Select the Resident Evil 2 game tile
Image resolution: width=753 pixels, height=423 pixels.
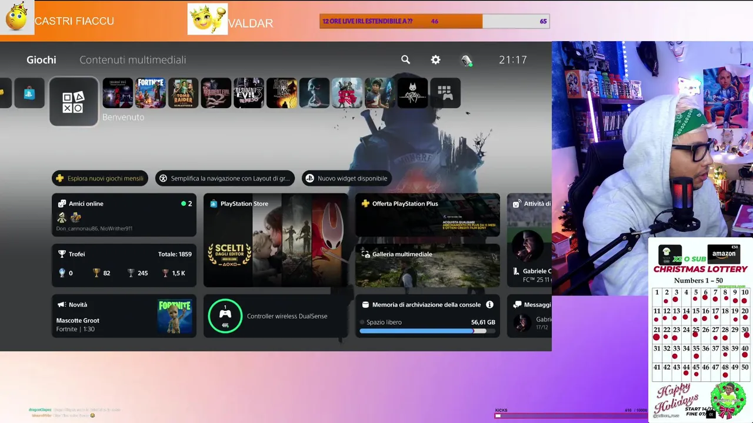pyautogui.click(x=216, y=93)
